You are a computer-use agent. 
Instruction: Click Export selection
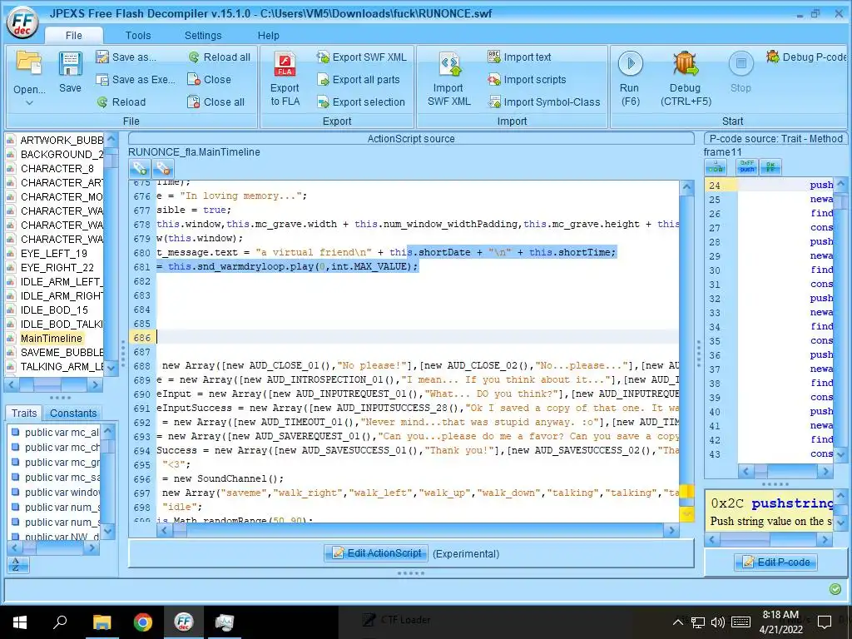[361, 102]
